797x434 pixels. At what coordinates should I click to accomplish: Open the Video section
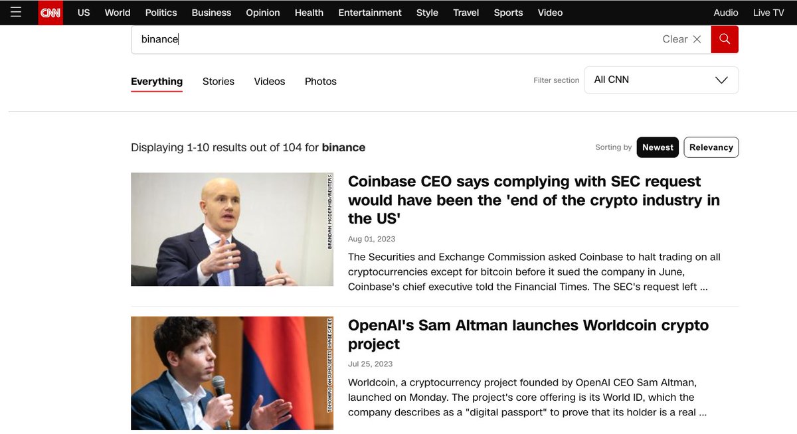point(550,13)
